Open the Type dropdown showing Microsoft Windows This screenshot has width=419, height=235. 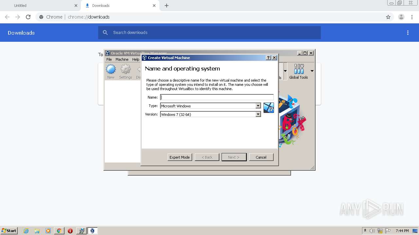[210, 106]
